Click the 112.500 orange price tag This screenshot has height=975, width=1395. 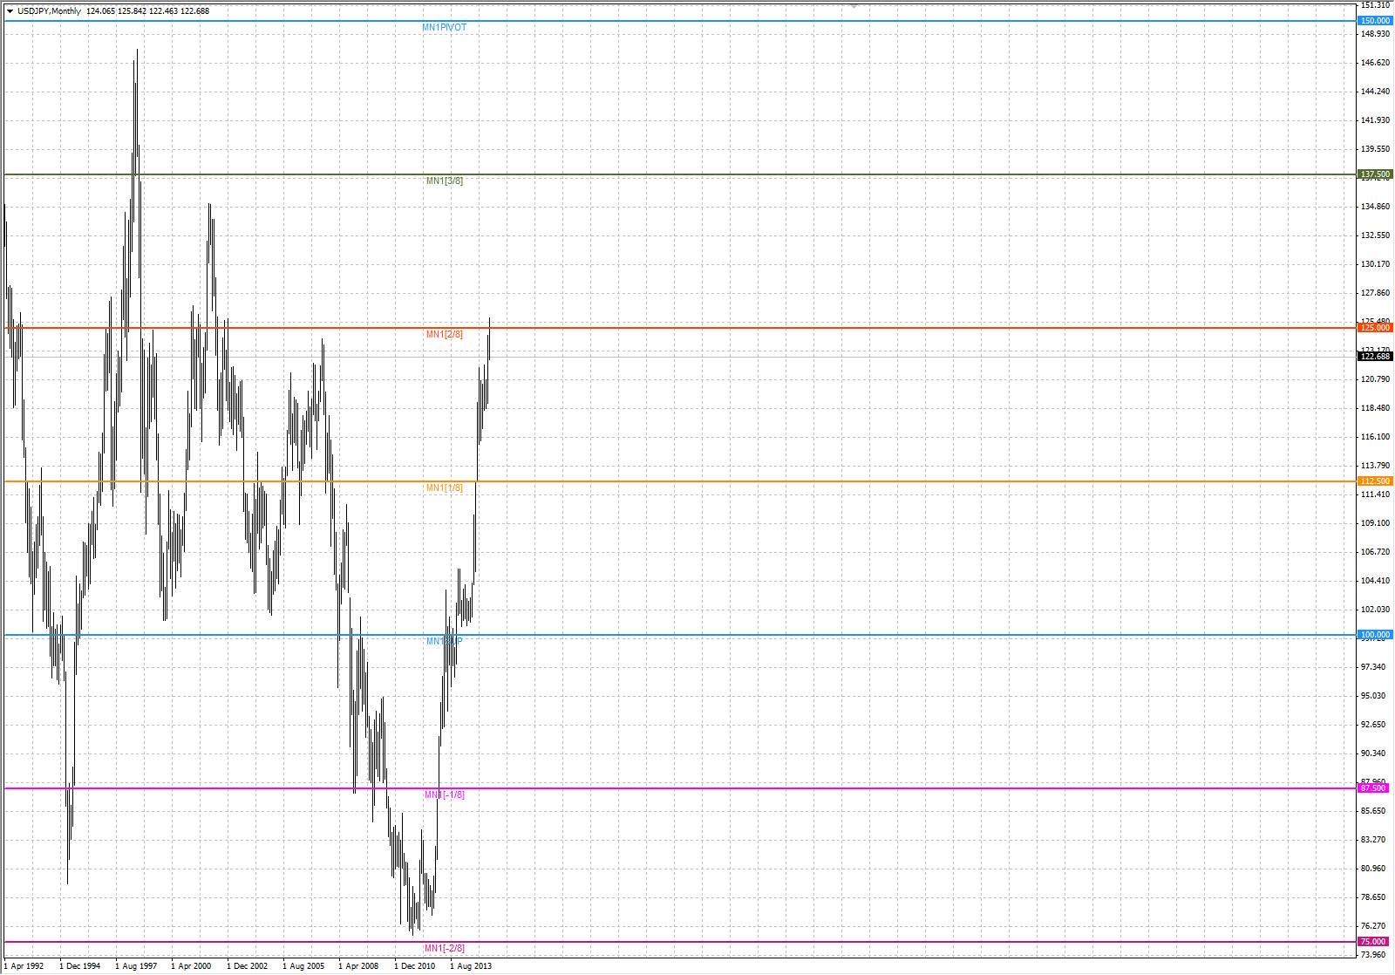pos(1375,481)
